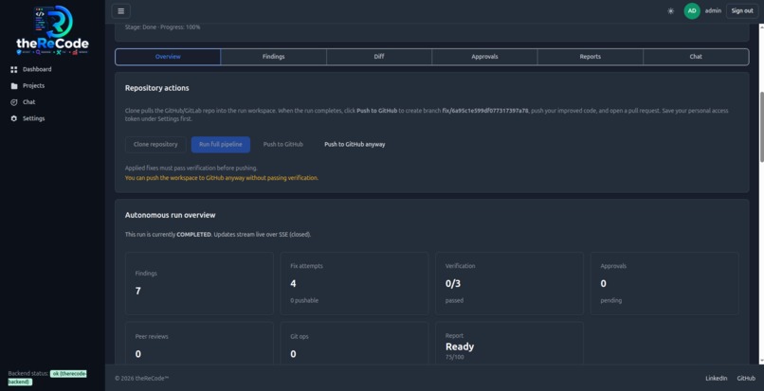The image size is (764, 391).
Task: Click the 75/100 report score
Action: 454,358
